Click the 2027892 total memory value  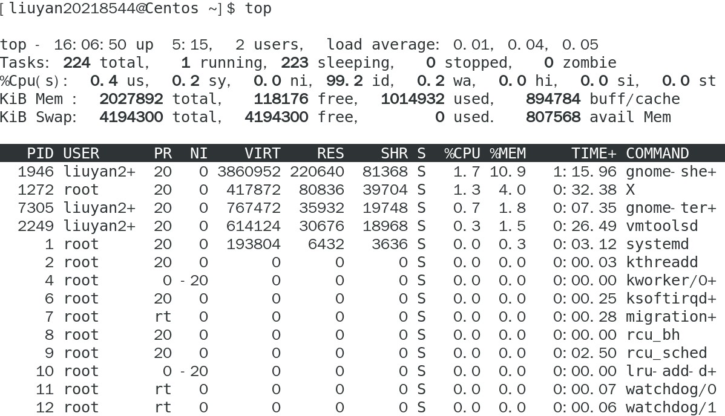pos(131,99)
